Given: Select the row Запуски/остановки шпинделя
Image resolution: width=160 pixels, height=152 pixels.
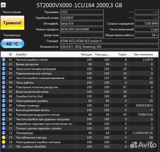Looking at the screenshot, I should click(x=77, y=69).
